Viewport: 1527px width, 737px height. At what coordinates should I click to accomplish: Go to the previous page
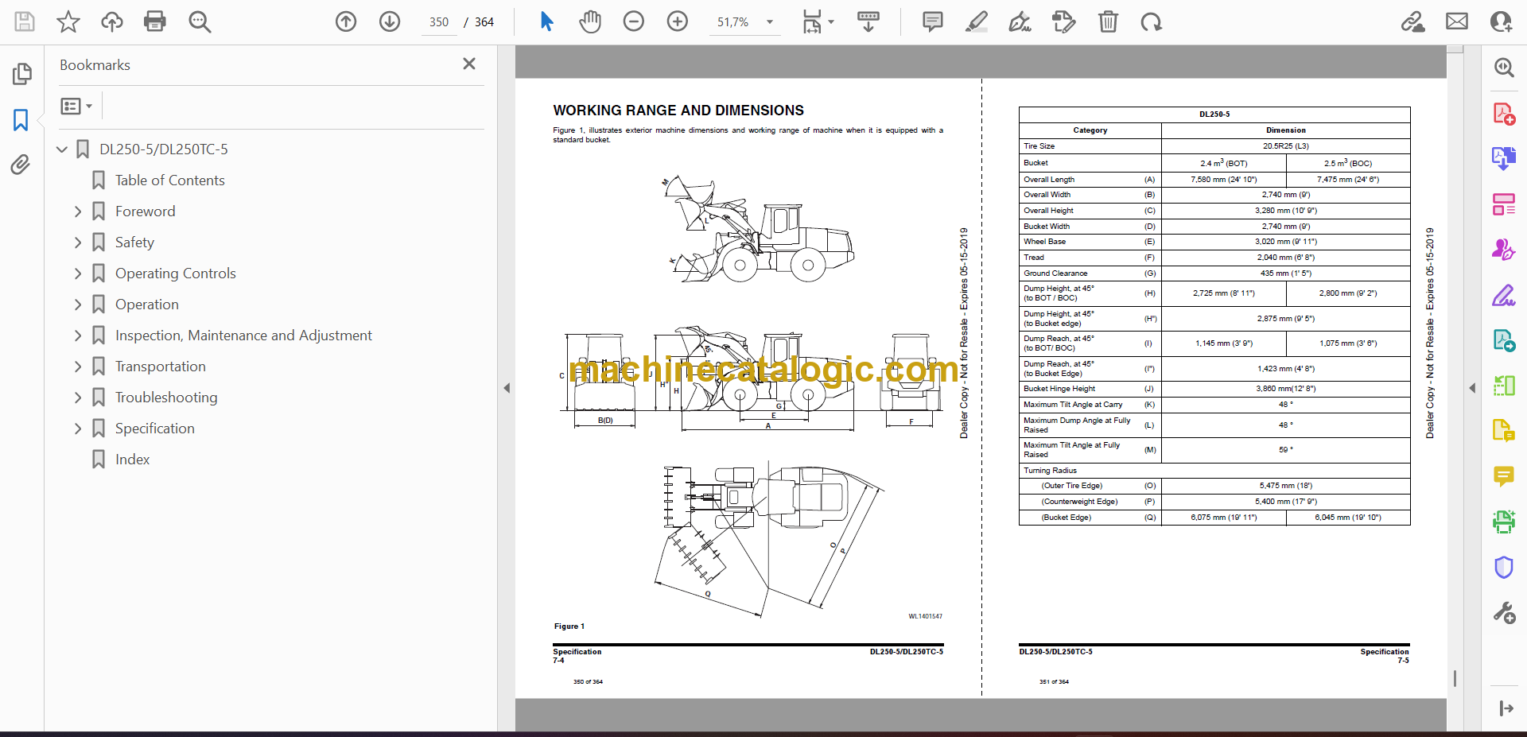pyautogui.click(x=346, y=21)
